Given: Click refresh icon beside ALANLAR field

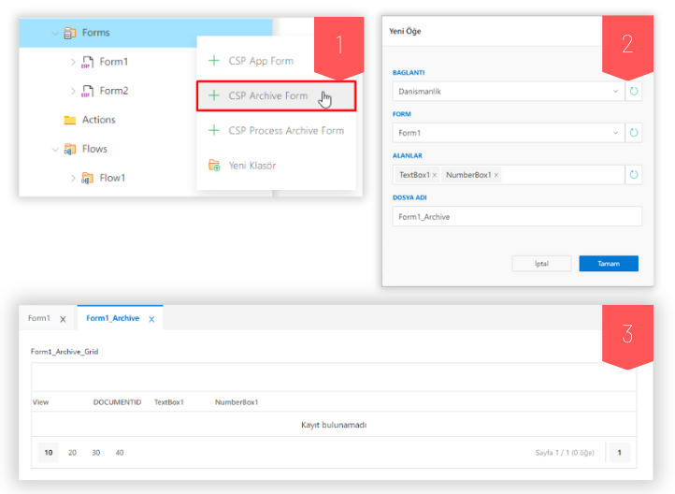Looking at the screenshot, I should pyautogui.click(x=634, y=175).
